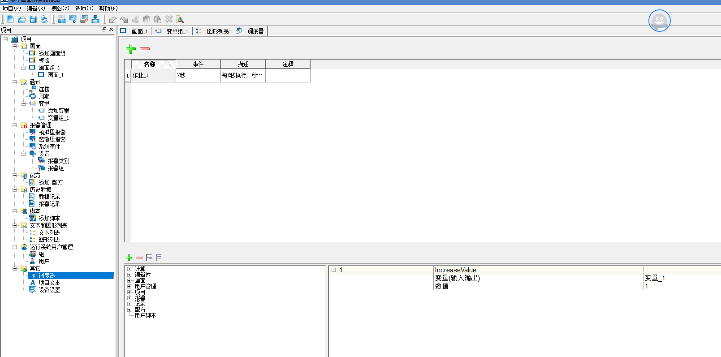
Task: Click the Paste clipboard icon
Action: (x=157, y=19)
